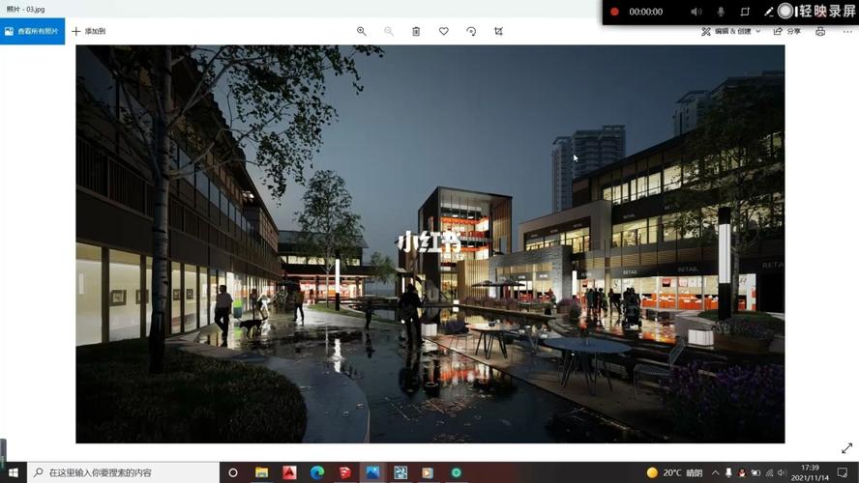
Task: Open the notification center icon
Action: coord(843,472)
